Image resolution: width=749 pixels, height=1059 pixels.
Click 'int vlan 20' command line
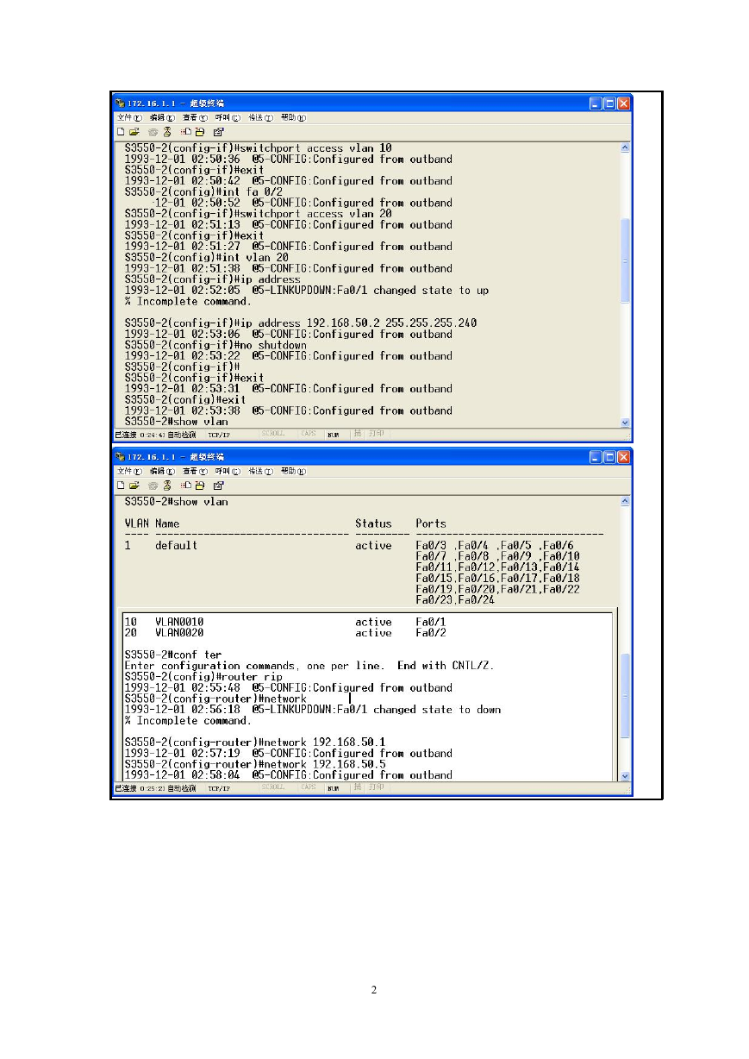click(206, 257)
